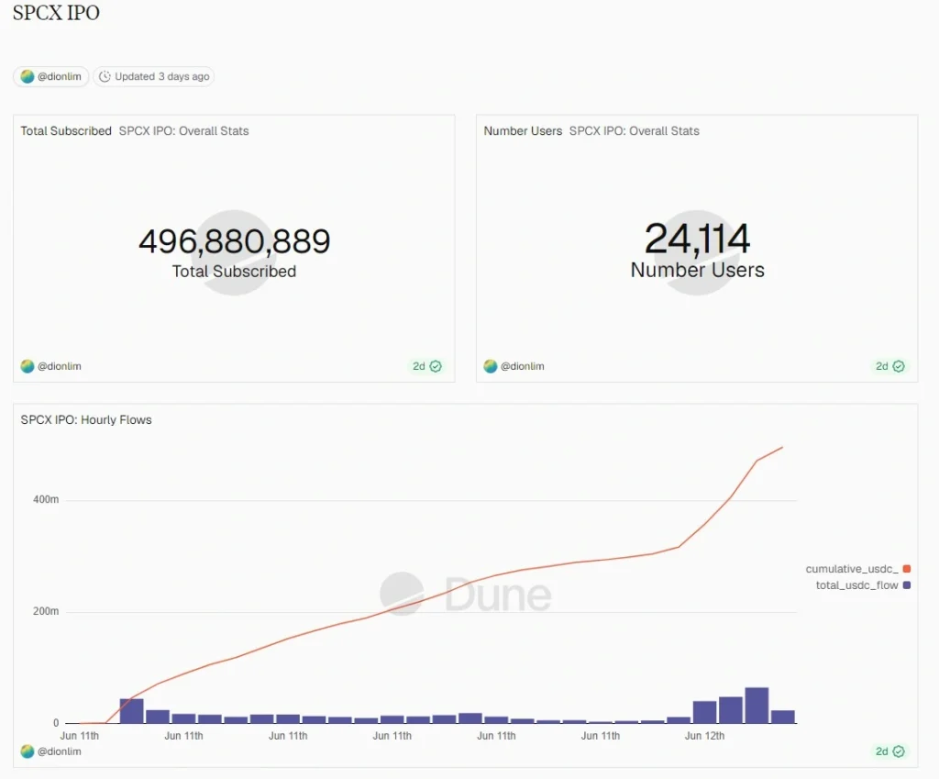Click the @dionlim author chip under the title
Viewport: 939px width, 779px height.
[51, 77]
